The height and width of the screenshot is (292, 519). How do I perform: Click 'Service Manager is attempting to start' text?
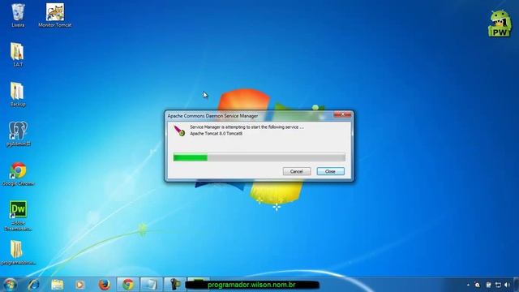click(247, 127)
